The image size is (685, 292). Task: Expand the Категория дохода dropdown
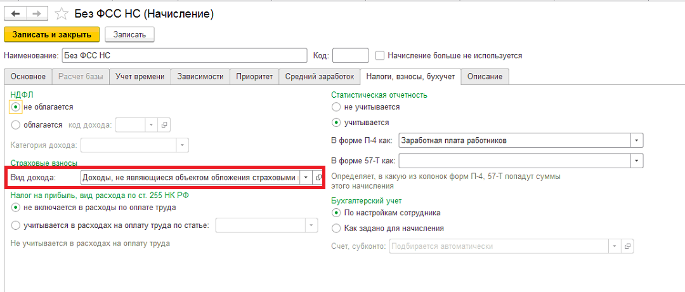[182, 144]
